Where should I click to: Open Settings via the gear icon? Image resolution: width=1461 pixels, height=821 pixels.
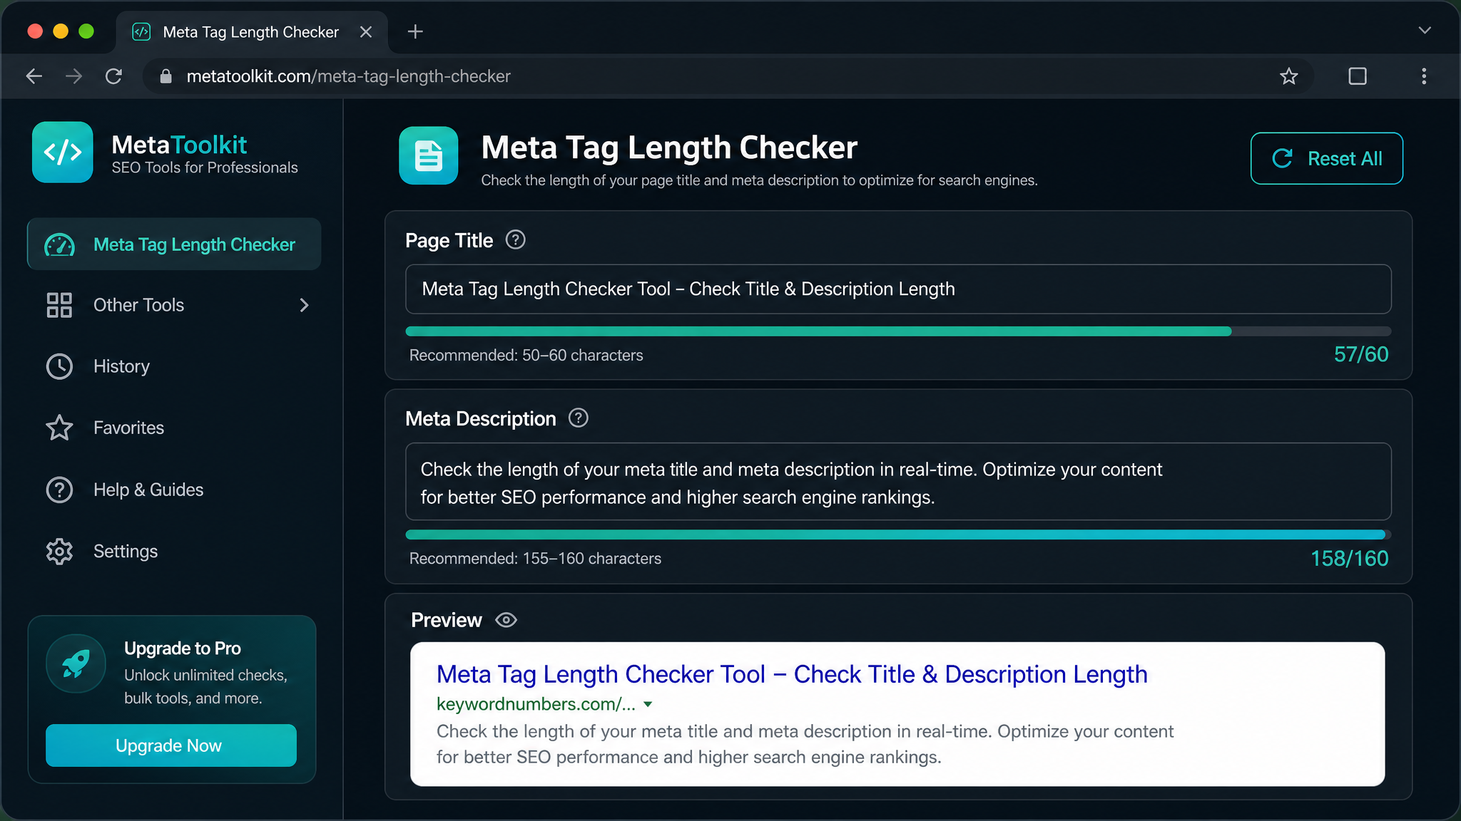click(59, 552)
